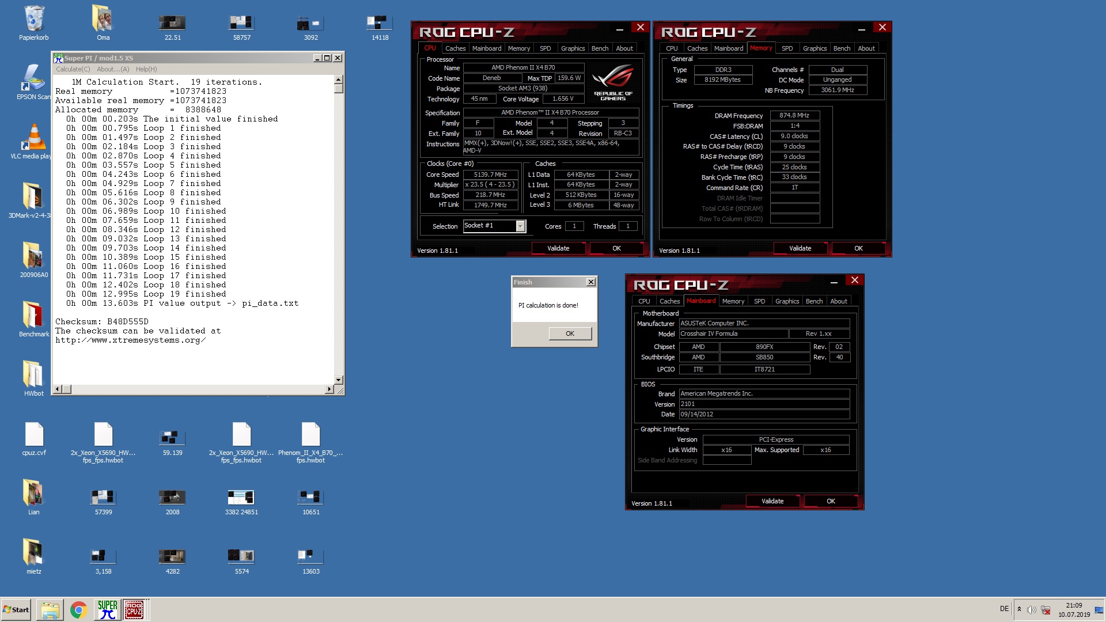Click Validate in CPU tab window
1106x622 pixels.
[x=558, y=248]
